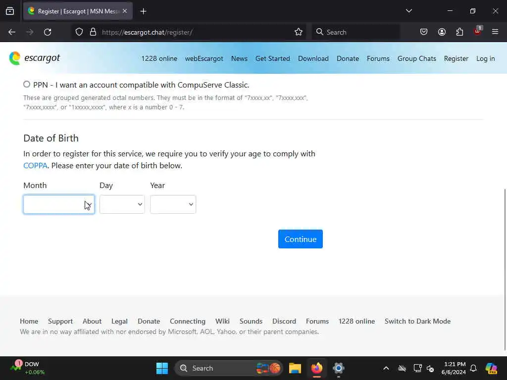Click the network display tray icon

click(417, 368)
